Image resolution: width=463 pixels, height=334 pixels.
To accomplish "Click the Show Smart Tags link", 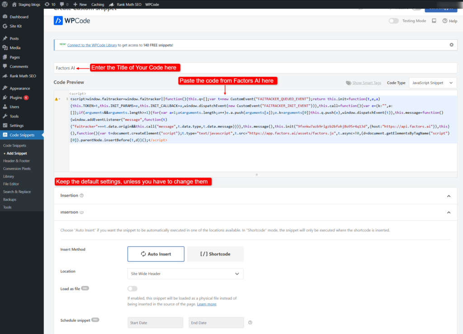I will coord(367,83).
